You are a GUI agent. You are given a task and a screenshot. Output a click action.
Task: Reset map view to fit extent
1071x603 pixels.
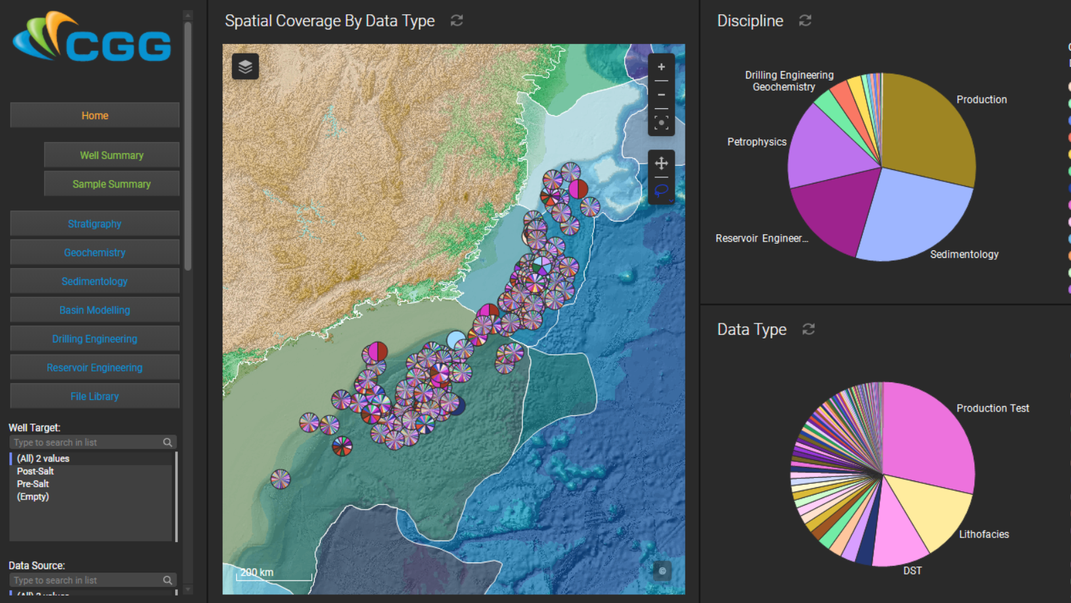pos(661,122)
